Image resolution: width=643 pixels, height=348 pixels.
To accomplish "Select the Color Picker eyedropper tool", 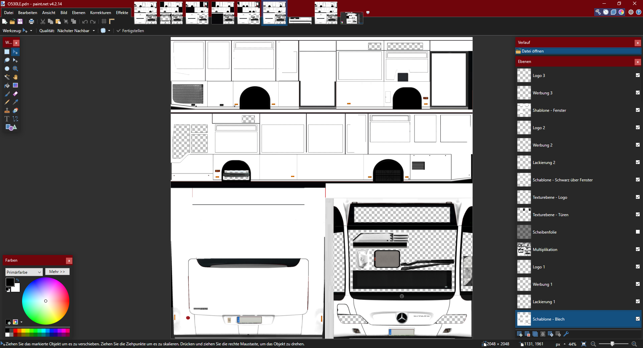I will 15,102.
